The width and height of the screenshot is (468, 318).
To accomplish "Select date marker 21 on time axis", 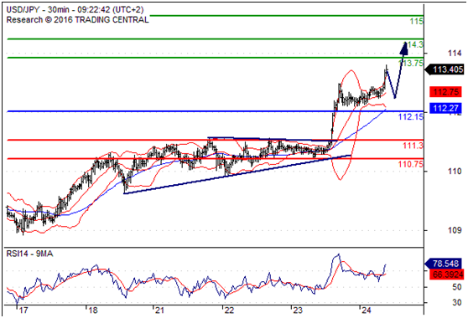I will (159, 310).
